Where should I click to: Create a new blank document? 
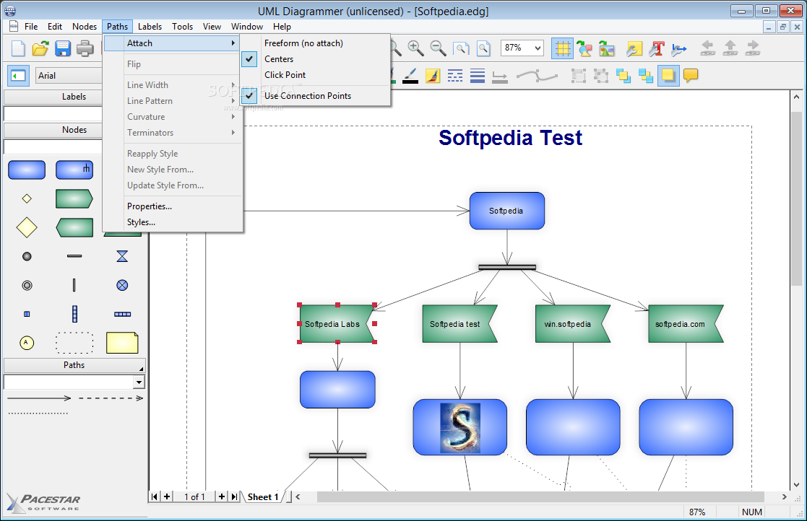click(x=18, y=48)
